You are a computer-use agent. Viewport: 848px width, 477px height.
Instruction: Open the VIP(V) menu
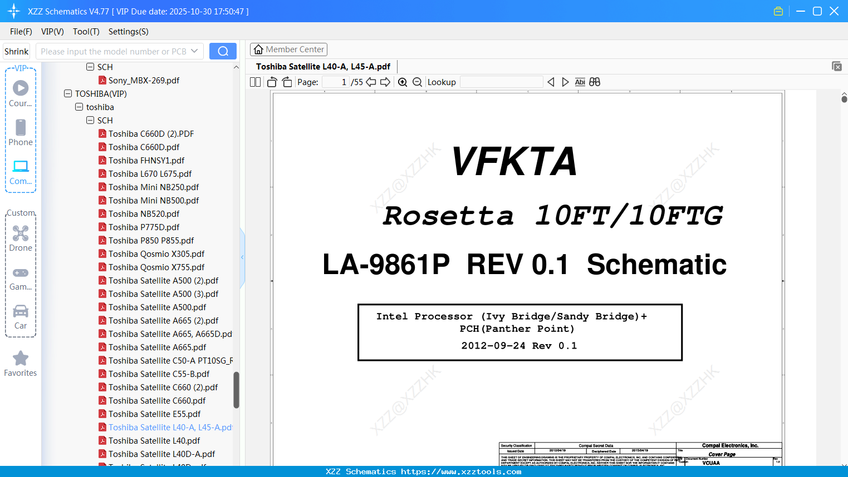click(52, 32)
